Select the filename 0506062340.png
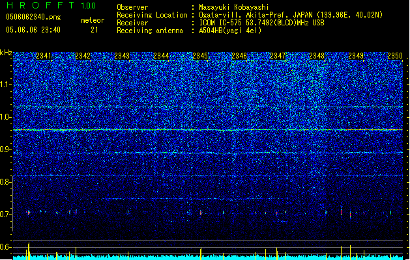 pos(33,17)
